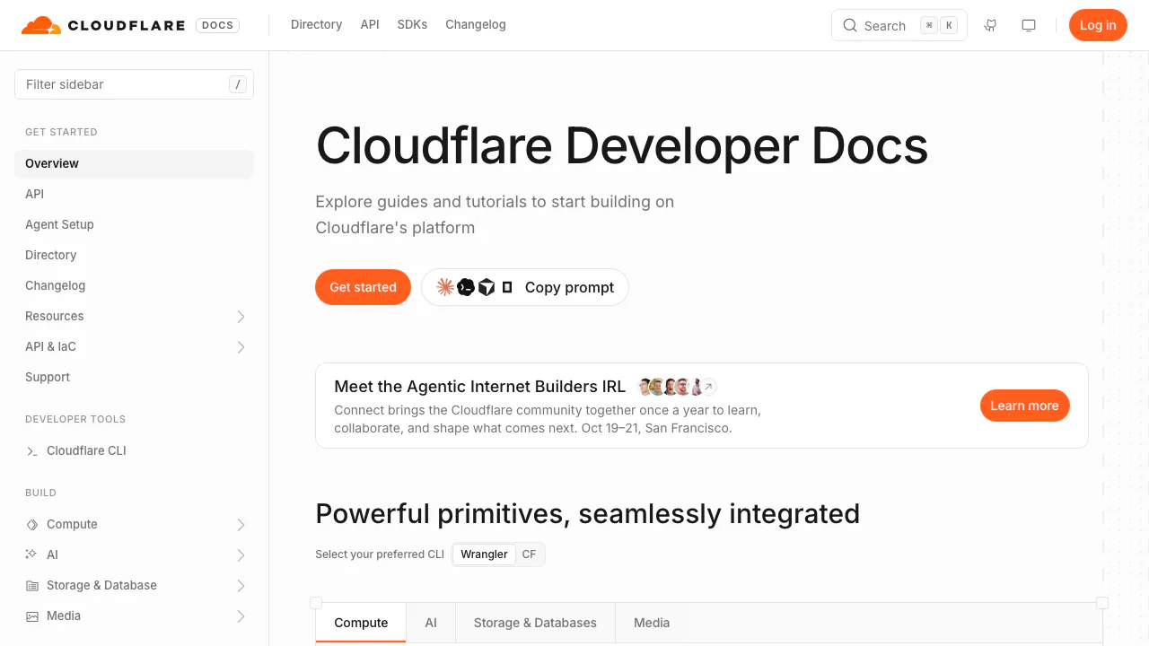Switch to the AI tab
This screenshot has height=646, width=1149.
[431, 623]
